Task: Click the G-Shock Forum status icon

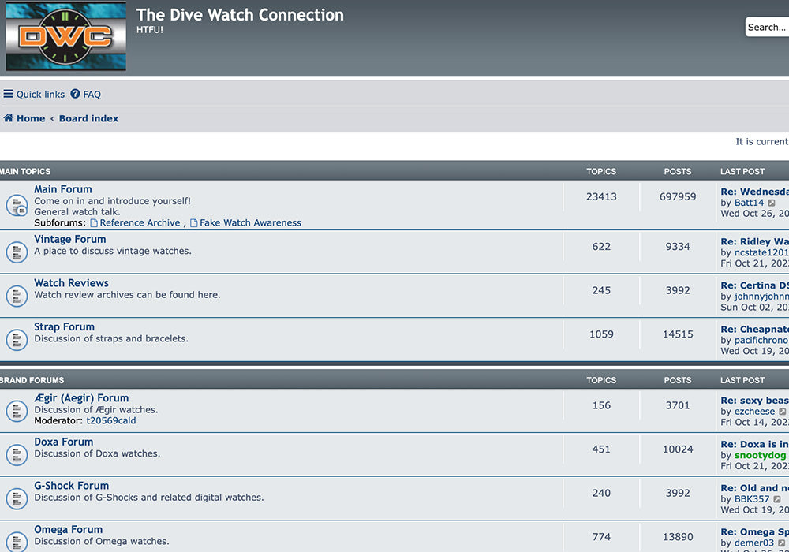Action: click(17, 498)
